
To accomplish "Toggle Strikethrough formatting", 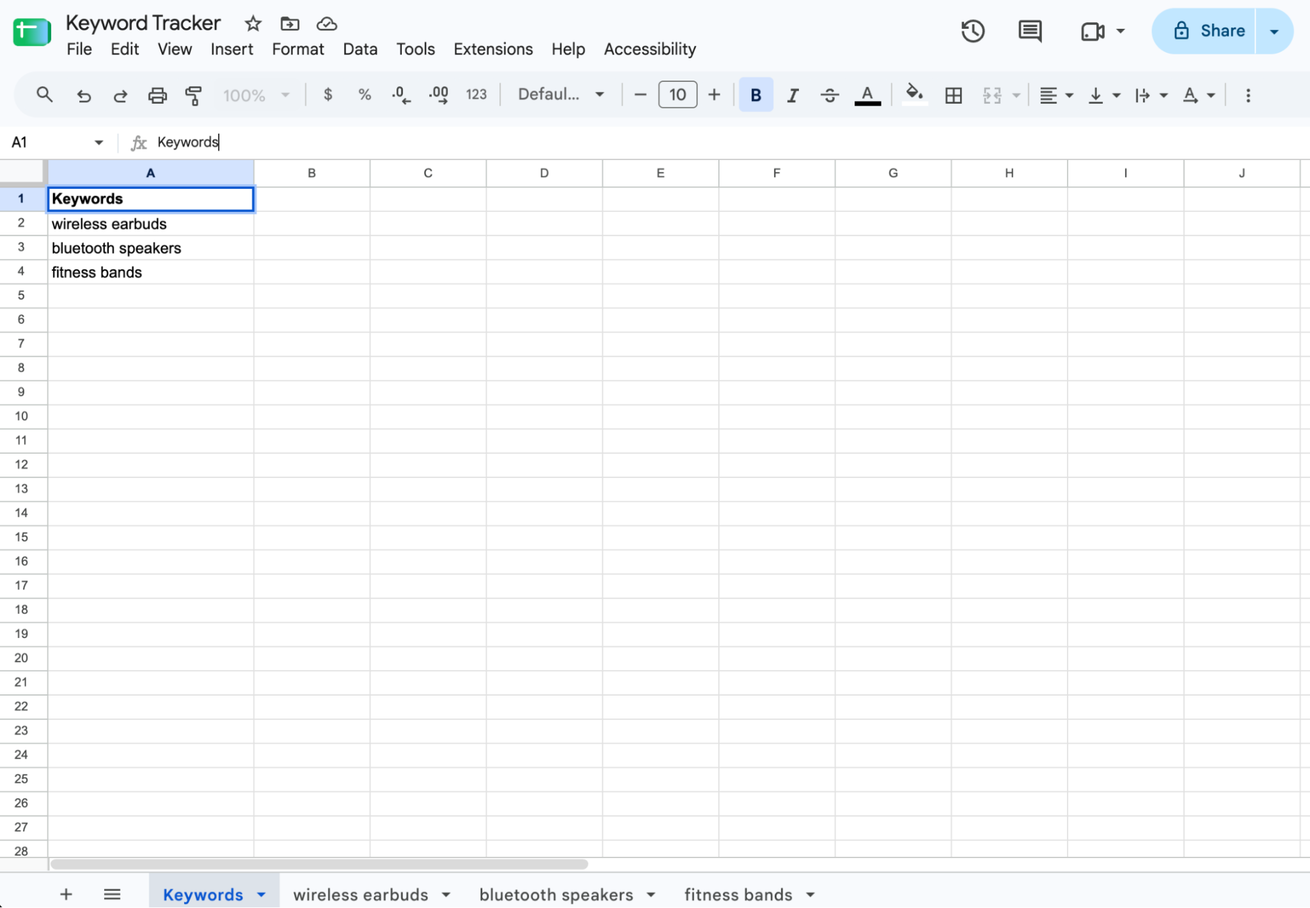I will (x=830, y=96).
